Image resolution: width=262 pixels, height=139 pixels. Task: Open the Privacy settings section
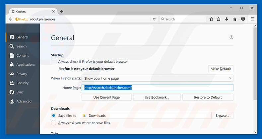23,74
